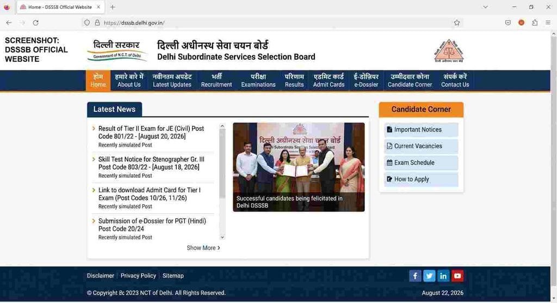Screen dimensions: 557x303
Task: Click the news list scroll-up arrow
Action: 222,126
